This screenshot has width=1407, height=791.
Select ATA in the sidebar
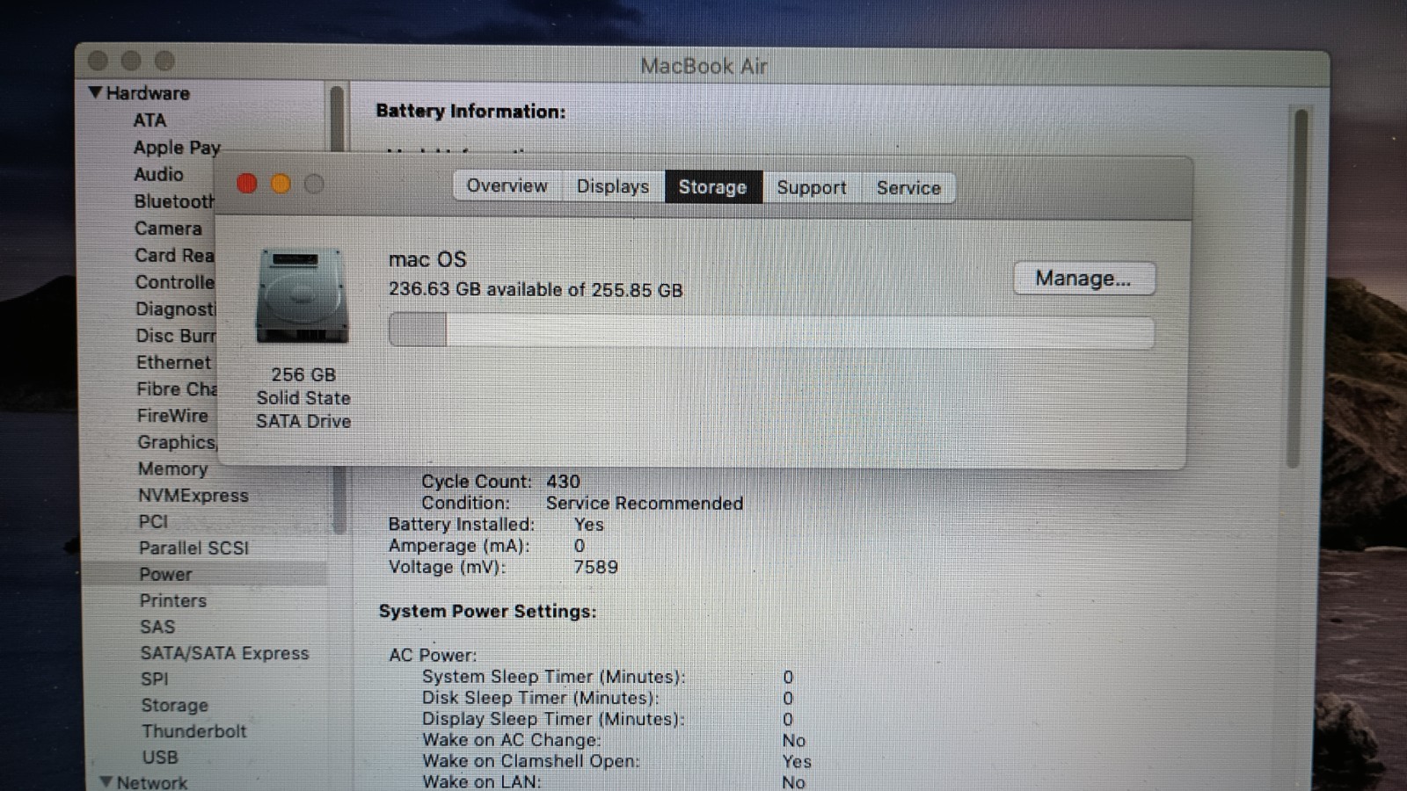tap(149, 120)
